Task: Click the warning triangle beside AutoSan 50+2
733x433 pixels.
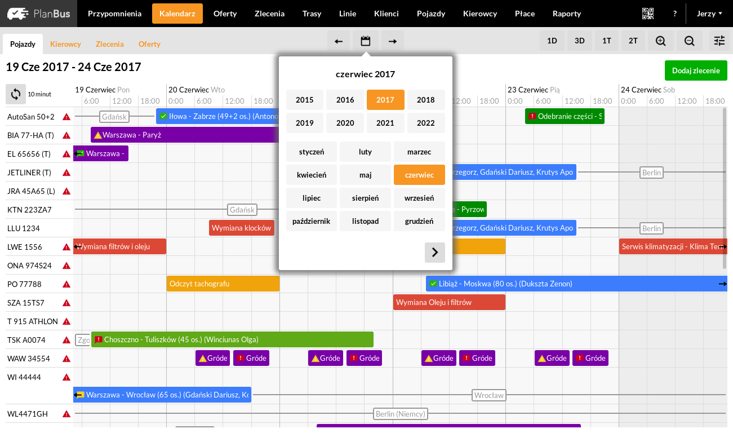Action: 66,117
